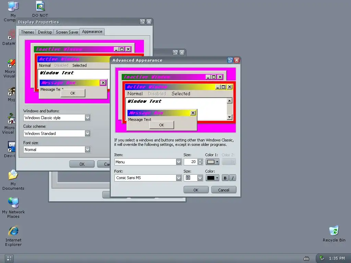Click Message Text in Advanced Appearance preview
351x263 pixels.
140,120
